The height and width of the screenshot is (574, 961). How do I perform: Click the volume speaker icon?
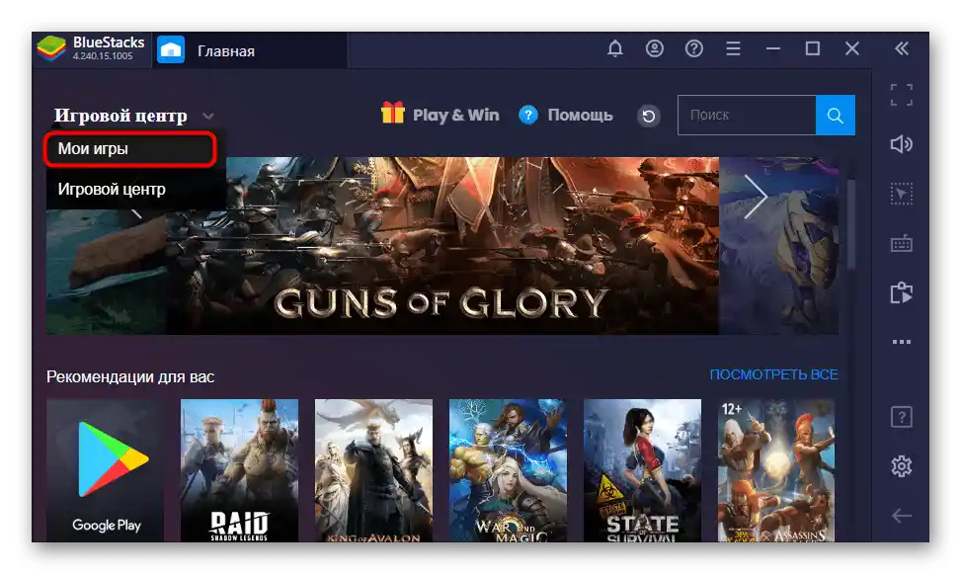pos(902,144)
